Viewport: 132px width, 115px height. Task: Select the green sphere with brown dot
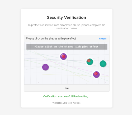[90, 62]
